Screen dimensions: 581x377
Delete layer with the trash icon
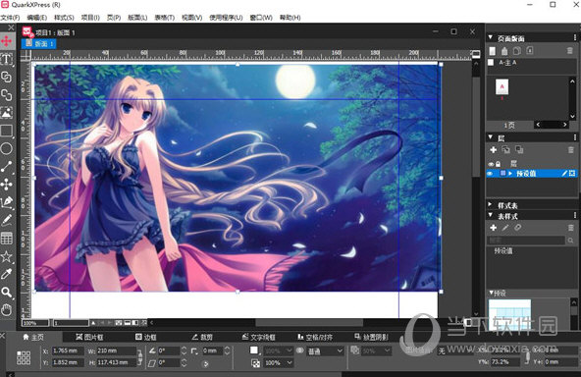pos(570,150)
